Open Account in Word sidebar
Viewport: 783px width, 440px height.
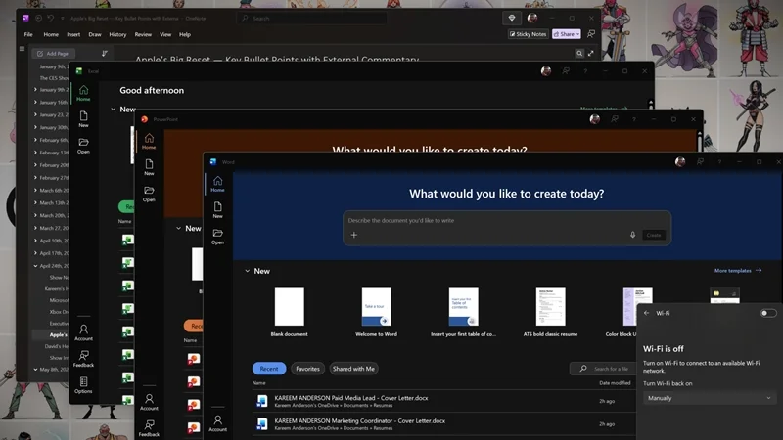click(217, 423)
